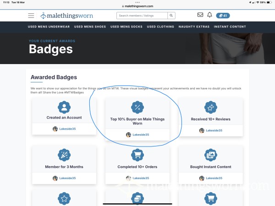Image resolution: width=275 pixels, height=206 pixels.
Task: Click the Top 10% Buyer percent badge icon
Action: coord(137,107)
